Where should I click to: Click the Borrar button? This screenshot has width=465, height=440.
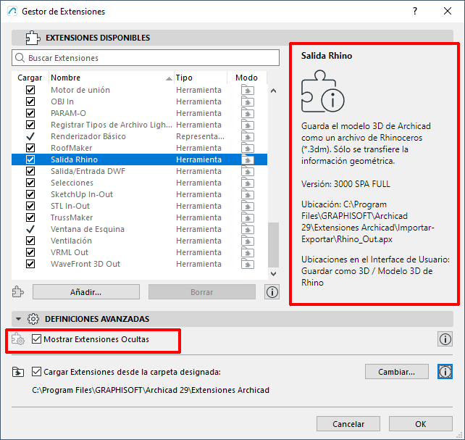pyautogui.click(x=202, y=292)
